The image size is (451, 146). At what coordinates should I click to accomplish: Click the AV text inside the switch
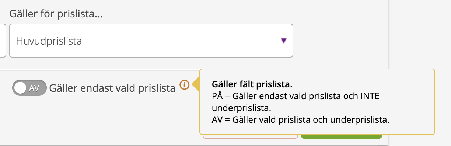coord(34,88)
